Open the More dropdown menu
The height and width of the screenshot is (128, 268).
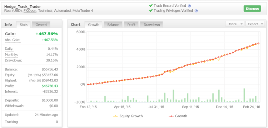tap(235, 24)
